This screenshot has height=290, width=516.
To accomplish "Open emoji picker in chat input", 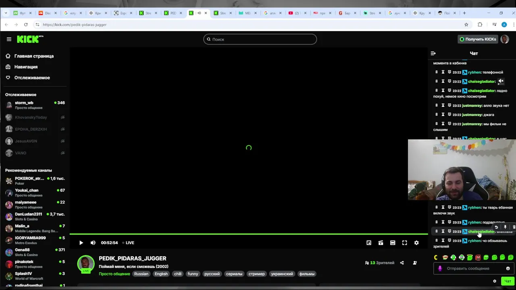I will [508, 268].
